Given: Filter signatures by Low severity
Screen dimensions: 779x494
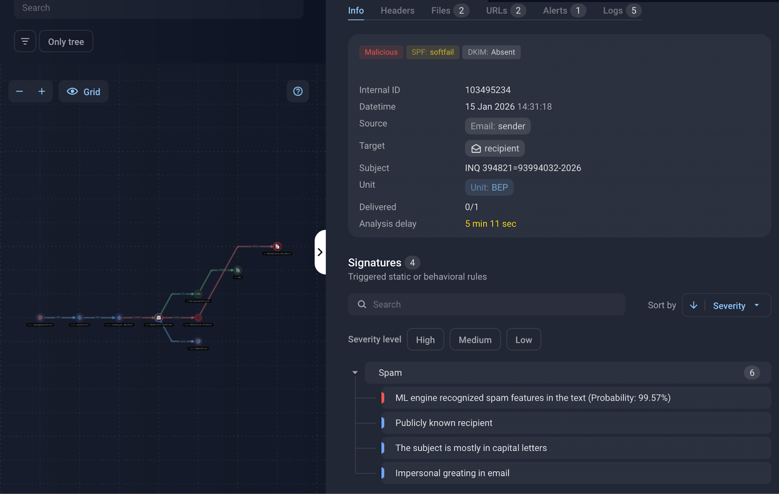Looking at the screenshot, I should 523,339.
